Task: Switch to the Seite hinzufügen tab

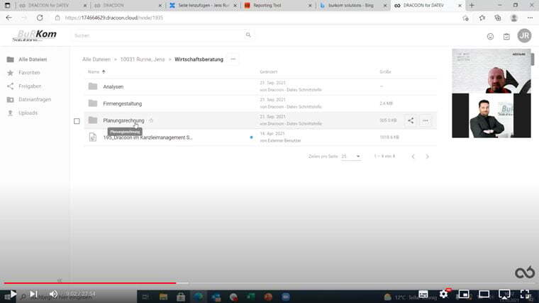Action: (x=203, y=6)
